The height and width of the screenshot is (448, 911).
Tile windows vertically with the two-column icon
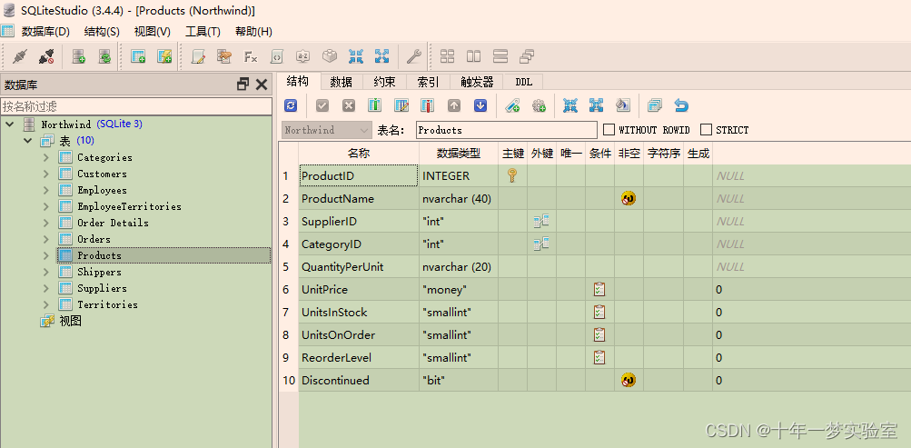click(x=473, y=56)
